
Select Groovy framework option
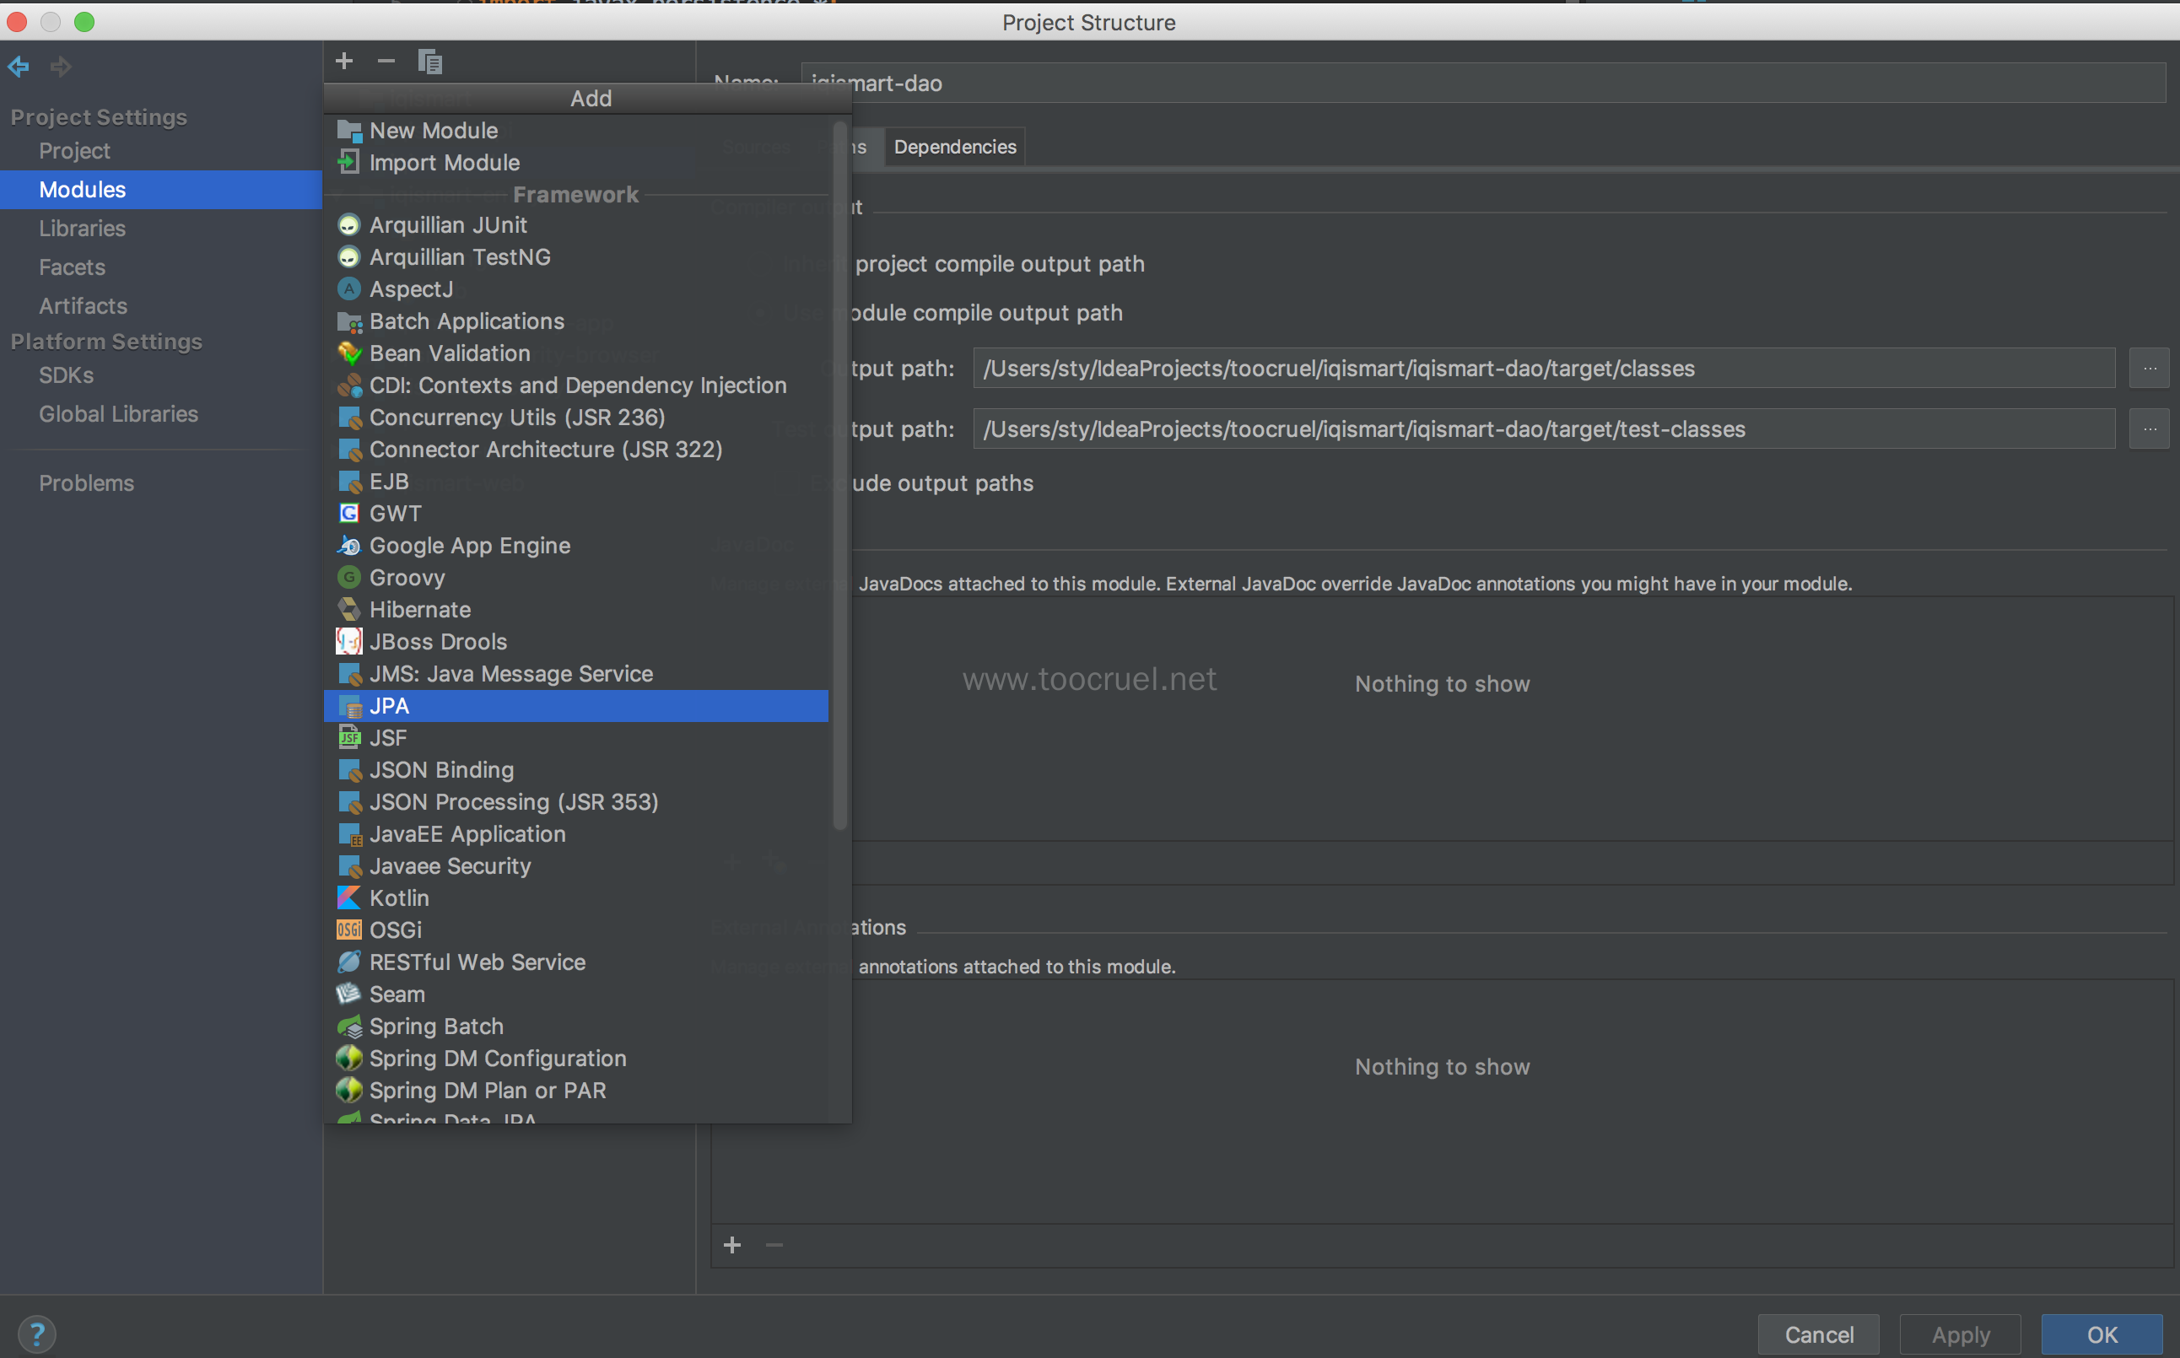pos(405,577)
